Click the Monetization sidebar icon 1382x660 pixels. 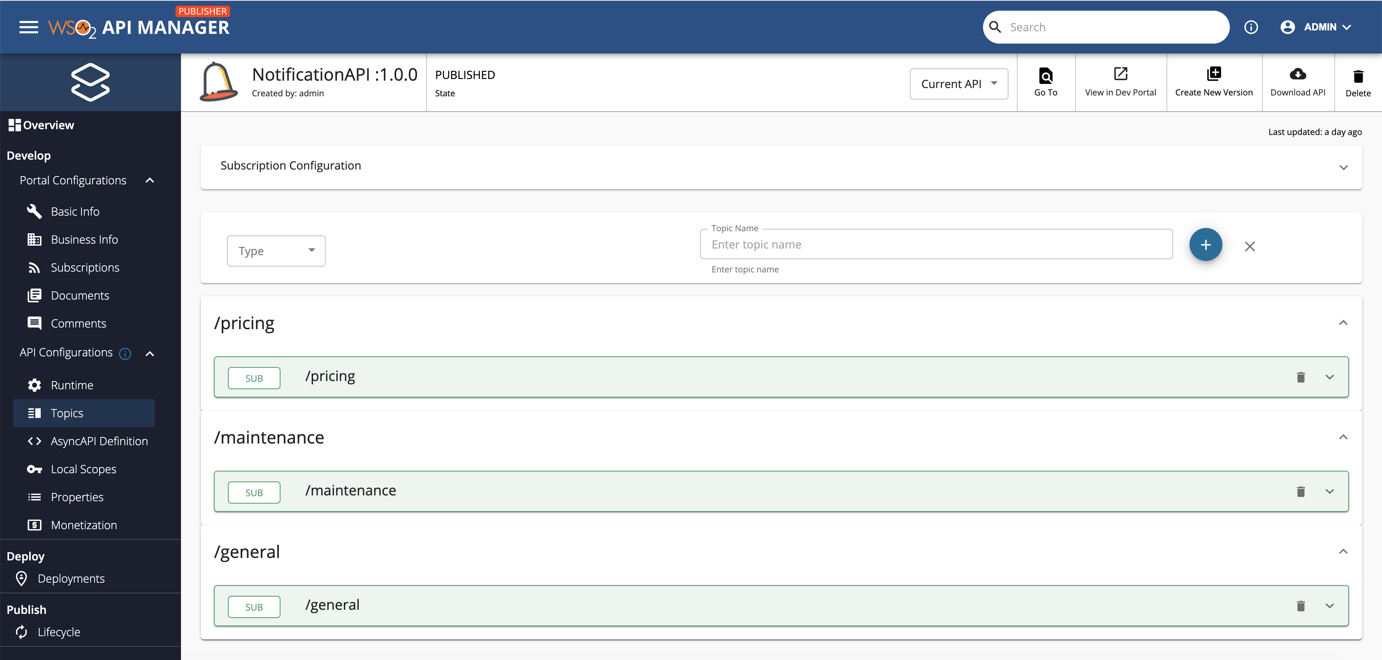point(34,525)
